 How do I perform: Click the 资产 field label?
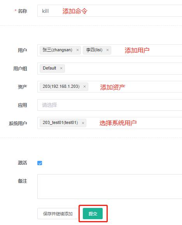(x=23, y=87)
